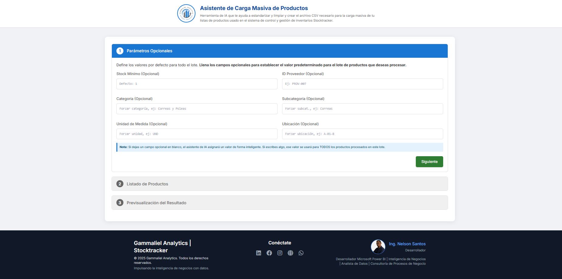Screen dimensions: 562x279
Task: Open the Ing. Nelson Santos link
Action: tap(407, 244)
